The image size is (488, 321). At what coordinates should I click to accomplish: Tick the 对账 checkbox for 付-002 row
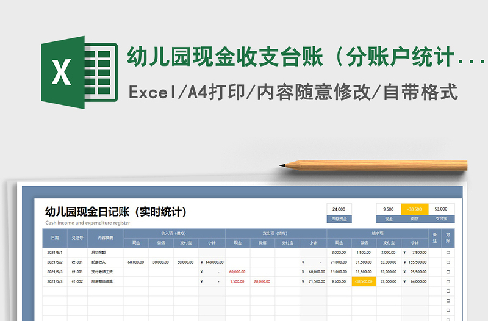point(448,281)
